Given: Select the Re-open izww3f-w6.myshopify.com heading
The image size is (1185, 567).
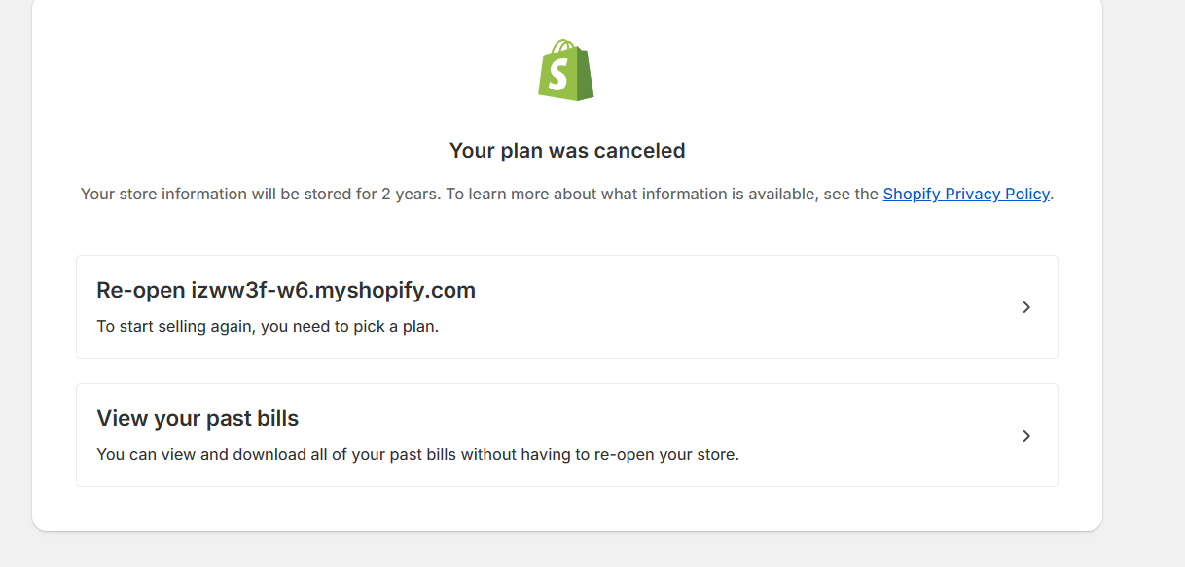Looking at the screenshot, I should (x=286, y=290).
